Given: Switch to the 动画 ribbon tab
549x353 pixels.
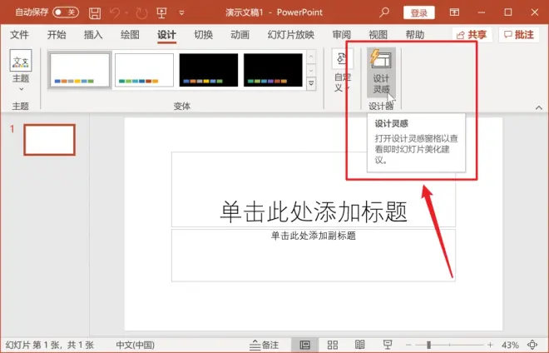Looking at the screenshot, I should [240, 35].
